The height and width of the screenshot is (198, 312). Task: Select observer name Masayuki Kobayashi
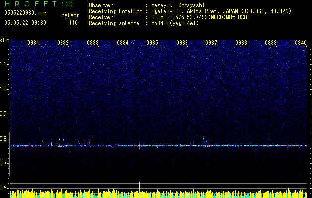click(178, 5)
